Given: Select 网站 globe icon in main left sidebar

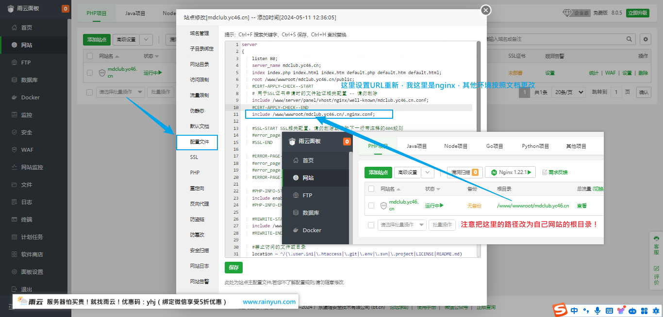Looking at the screenshot, I should click(x=15, y=45).
